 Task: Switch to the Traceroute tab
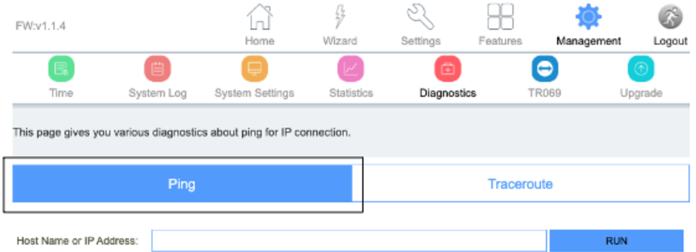[520, 184]
